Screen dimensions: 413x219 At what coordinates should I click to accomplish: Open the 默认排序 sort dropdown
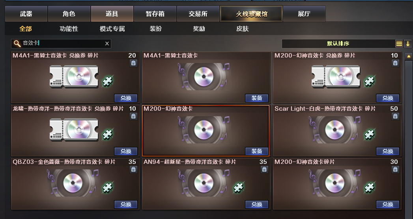pyautogui.click(x=338, y=44)
